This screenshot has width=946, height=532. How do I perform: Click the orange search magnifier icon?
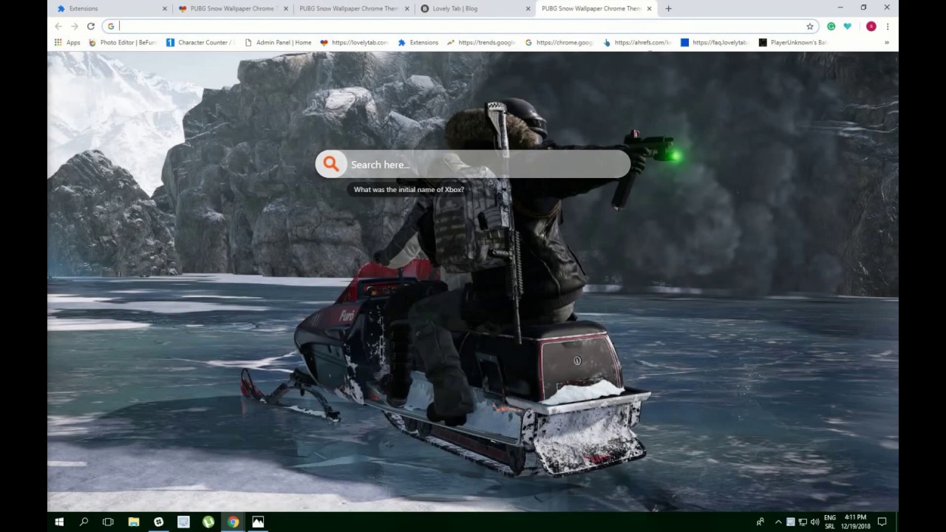pos(331,164)
